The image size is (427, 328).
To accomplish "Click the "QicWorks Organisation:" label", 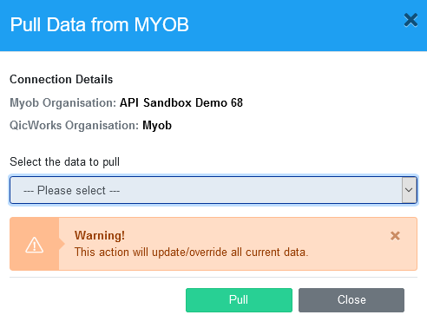I will pyautogui.click(x=74, y=126).
